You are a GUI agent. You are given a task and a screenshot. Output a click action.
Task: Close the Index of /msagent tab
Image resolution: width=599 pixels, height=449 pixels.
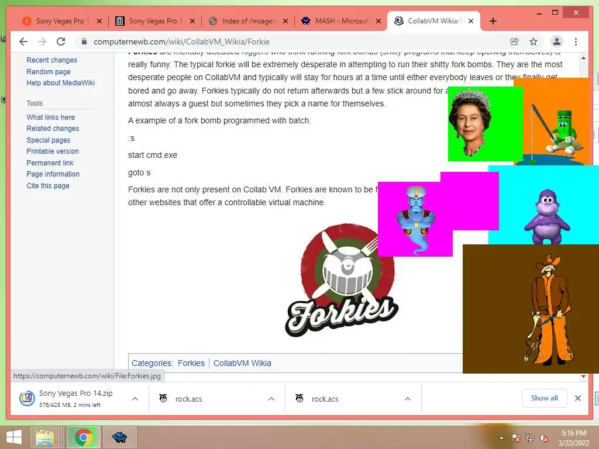285,21
